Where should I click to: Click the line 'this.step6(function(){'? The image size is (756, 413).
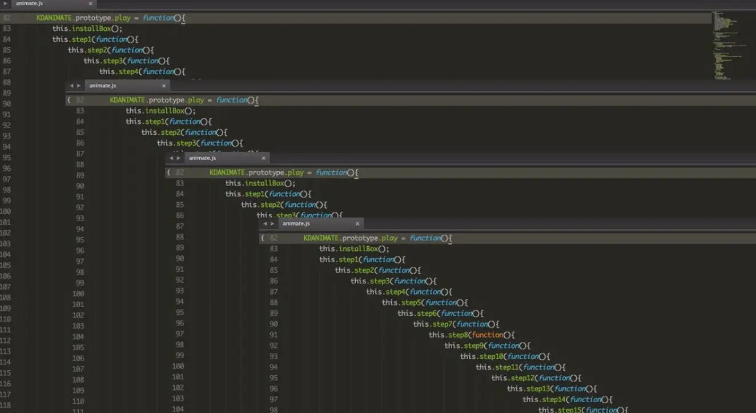coord(441,314)
